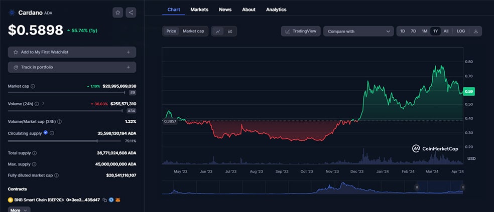
Task: Open Fully diluted market cap info icon
Action: point(56,175)
